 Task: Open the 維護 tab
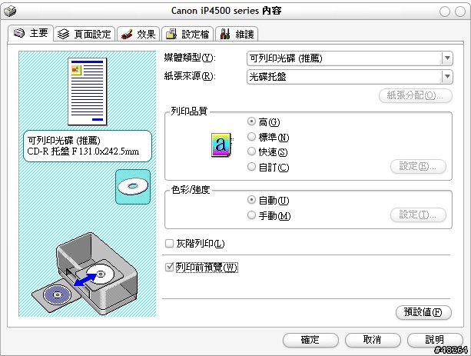(237, 34)
